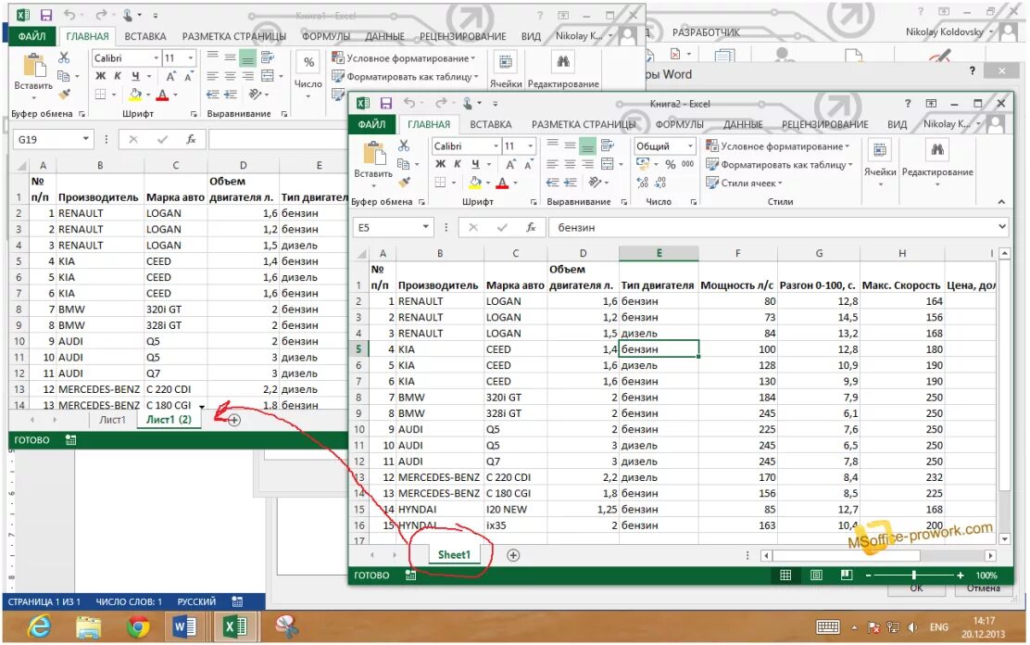
Task: Click macro record icon in Книга2 status bar
Action: [x=410, y=575]
